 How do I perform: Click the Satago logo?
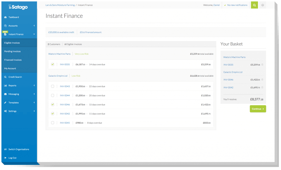point(18,7)
